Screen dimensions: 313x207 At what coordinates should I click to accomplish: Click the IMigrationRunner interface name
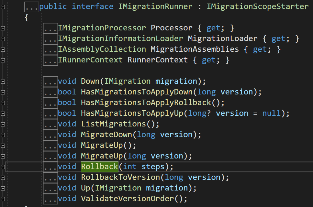tap(155, 6)
